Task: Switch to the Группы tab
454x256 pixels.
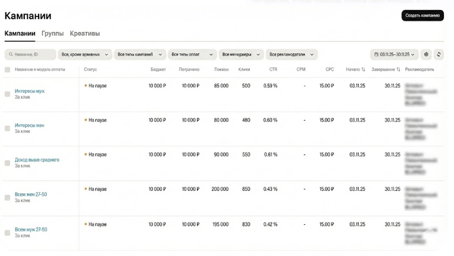Action: 53,34
